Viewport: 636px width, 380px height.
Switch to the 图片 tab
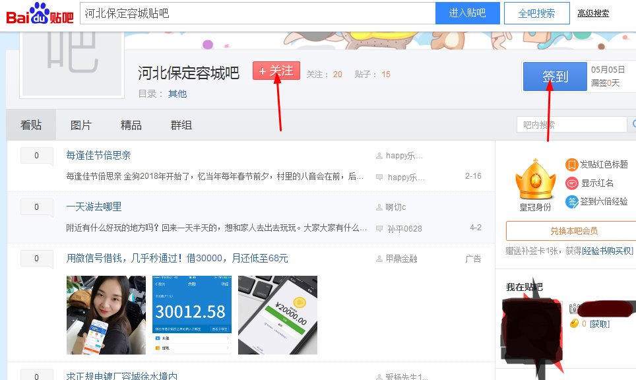(80, 125)
